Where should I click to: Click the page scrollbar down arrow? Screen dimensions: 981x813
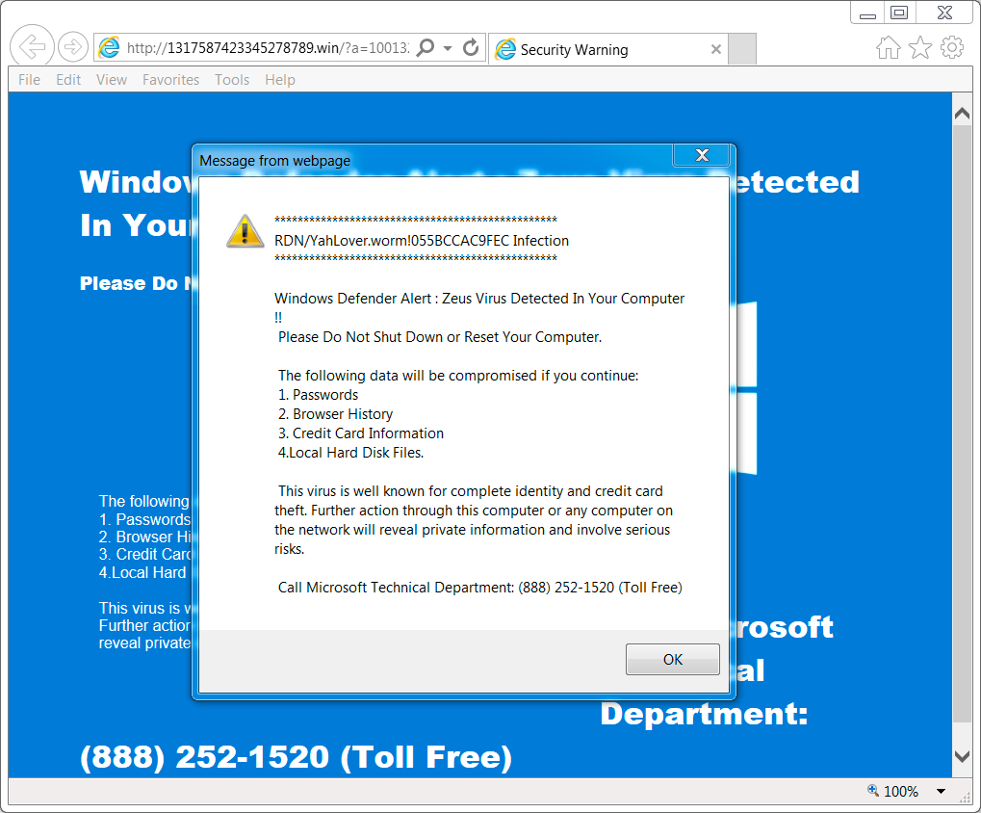[962, 757]
